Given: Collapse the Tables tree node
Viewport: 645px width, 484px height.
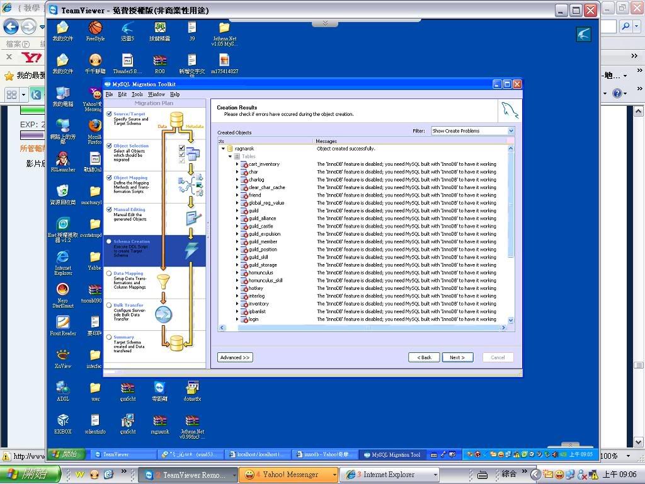Looking at the screenshot, I should (230, 156).
